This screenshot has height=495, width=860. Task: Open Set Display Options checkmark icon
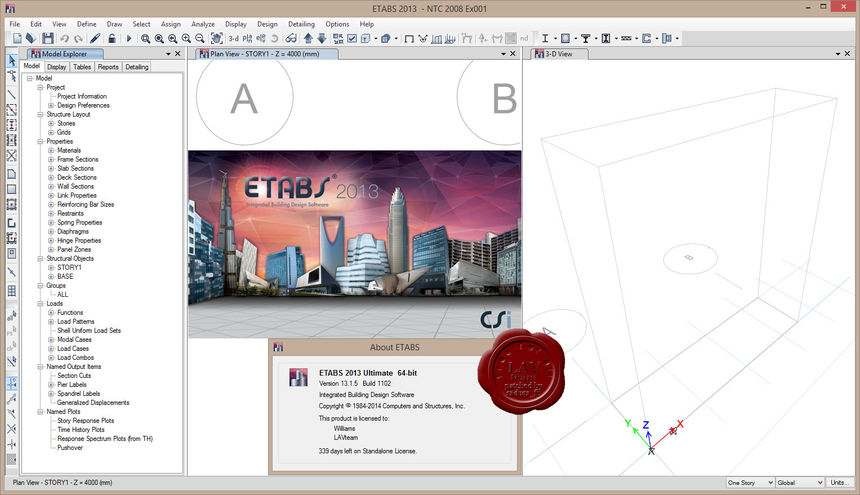coord(352,38)
